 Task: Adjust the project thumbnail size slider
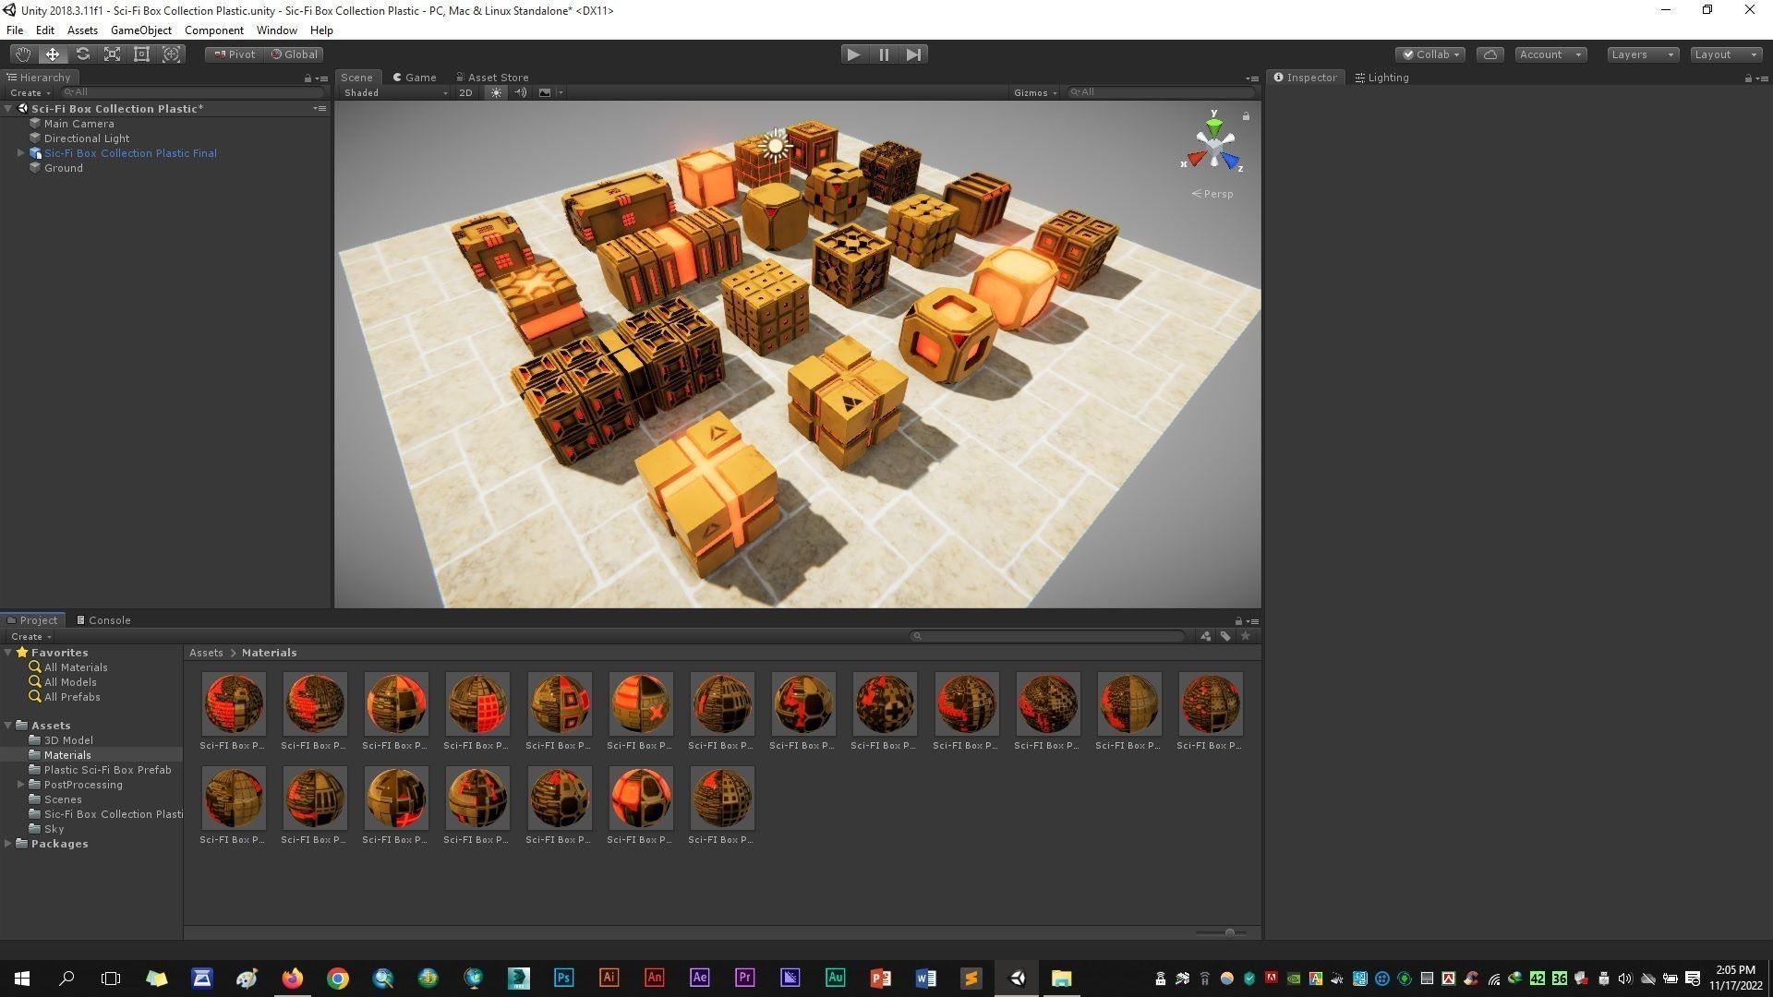(x=1229, y=933)
